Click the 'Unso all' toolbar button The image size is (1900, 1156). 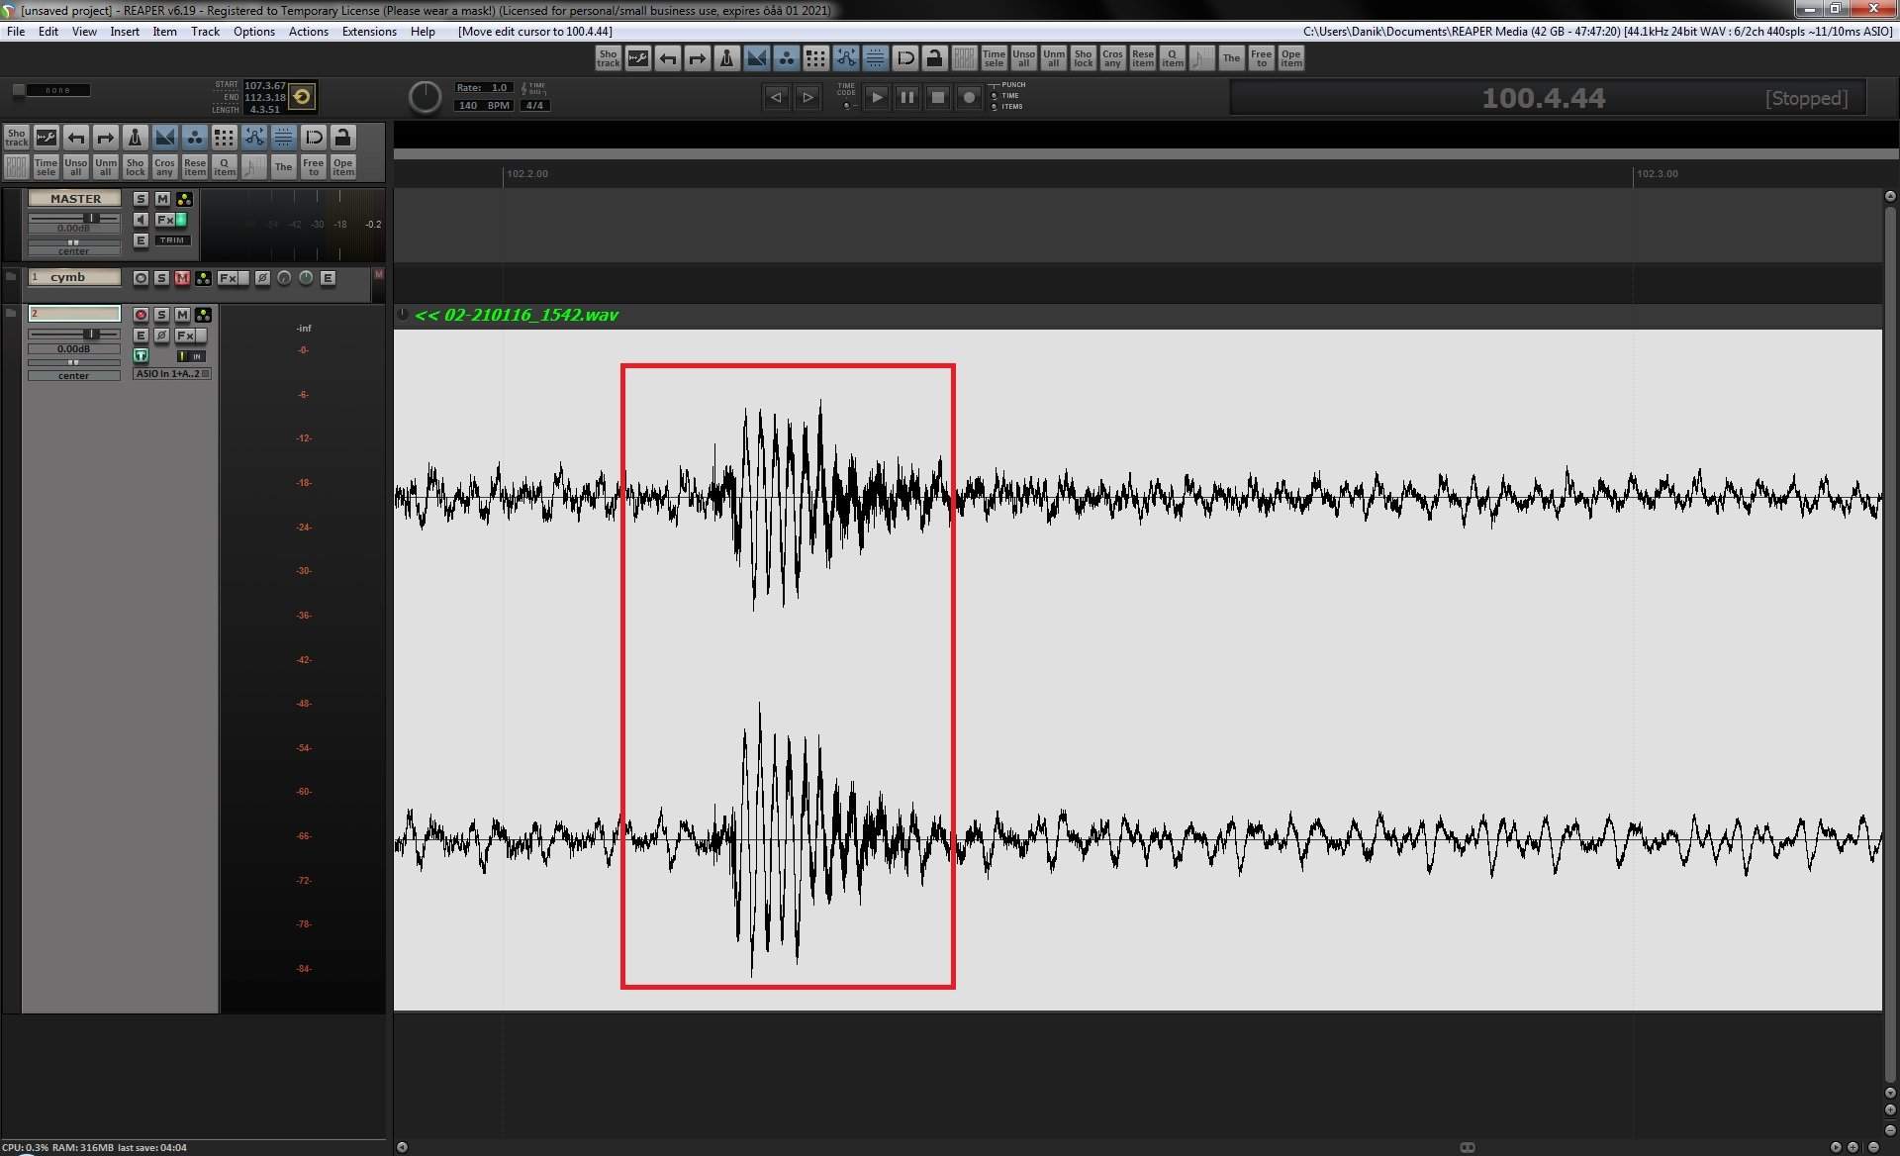[x=1023, y=58]
